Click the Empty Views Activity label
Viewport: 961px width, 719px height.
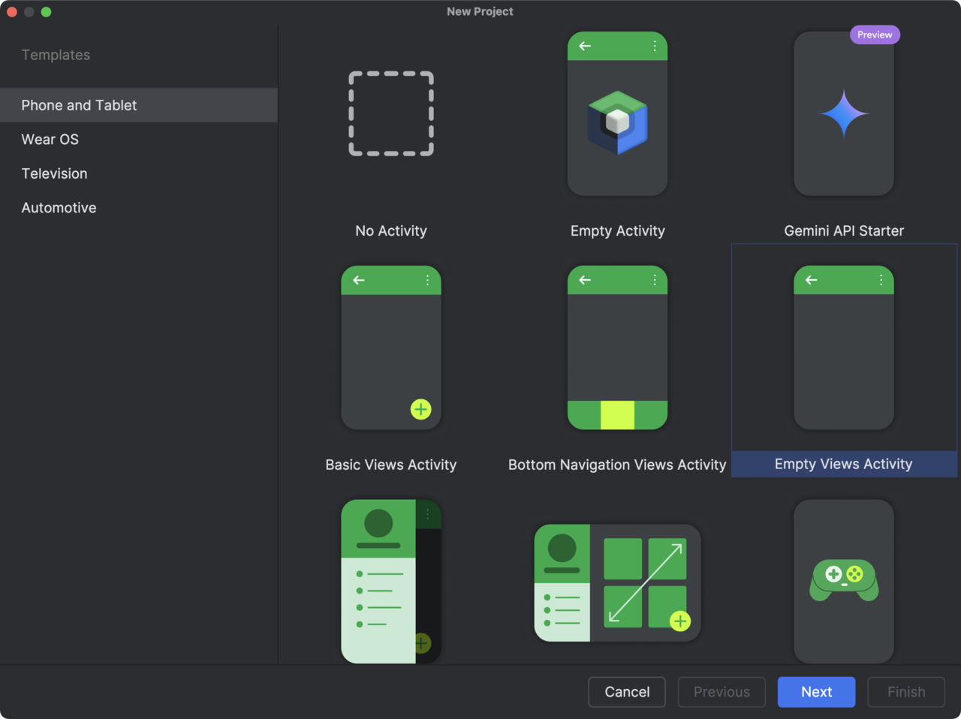tap(844, 464)
